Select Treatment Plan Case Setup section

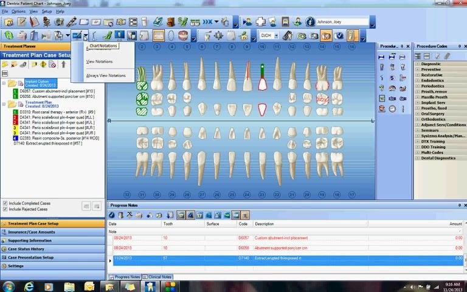pyautogui.click(x=53, y=223)
